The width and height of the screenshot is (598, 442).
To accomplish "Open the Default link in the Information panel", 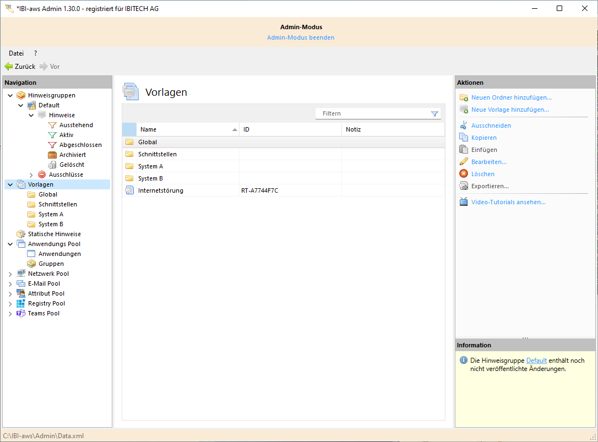I will pyautogui.click(x=536, y=361).
